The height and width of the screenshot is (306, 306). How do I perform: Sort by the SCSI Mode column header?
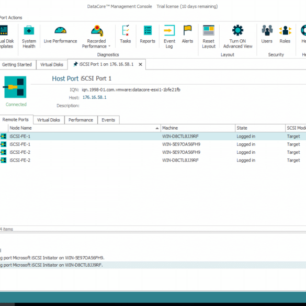point(296,128)
